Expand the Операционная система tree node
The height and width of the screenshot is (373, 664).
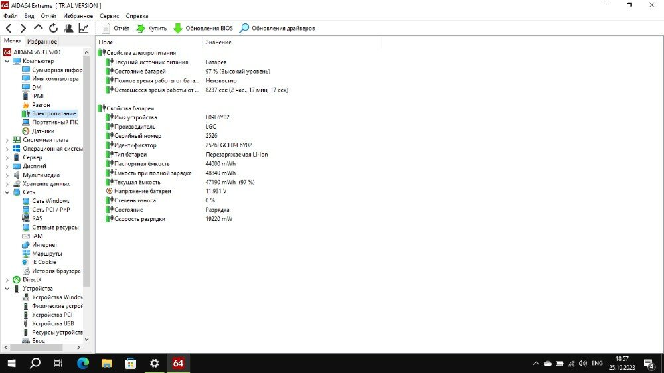point(7,149)
